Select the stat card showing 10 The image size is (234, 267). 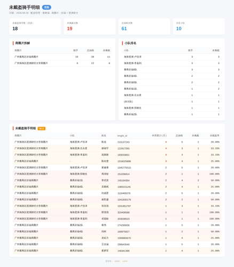click(199, 27)
